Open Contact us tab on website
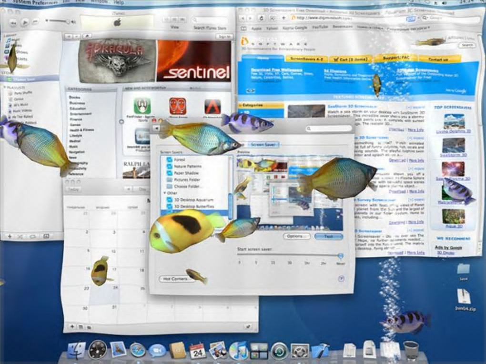486x364 pixels. pyautogui.click(x=438, y=59)
